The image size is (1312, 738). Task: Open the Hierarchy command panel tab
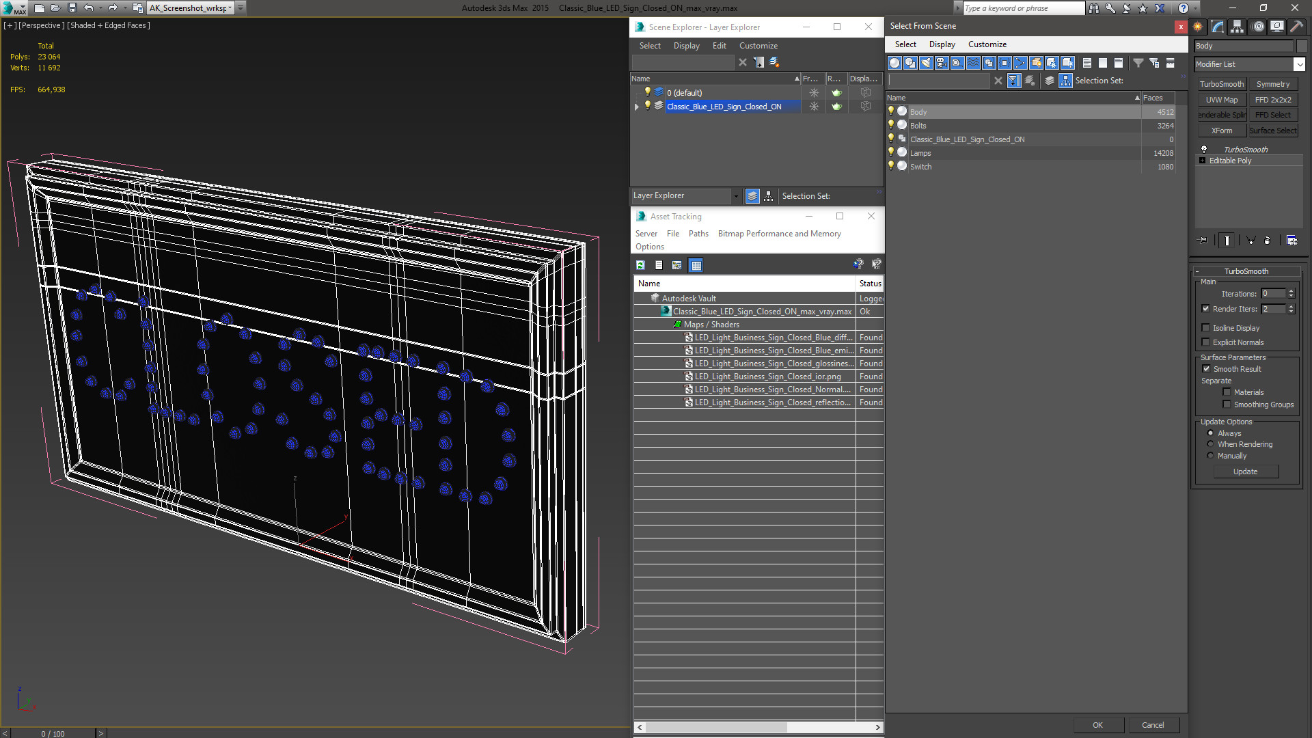tap(1238, 27)
